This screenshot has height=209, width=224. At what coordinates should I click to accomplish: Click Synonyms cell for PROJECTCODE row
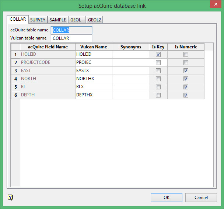[x=130, y=62]
